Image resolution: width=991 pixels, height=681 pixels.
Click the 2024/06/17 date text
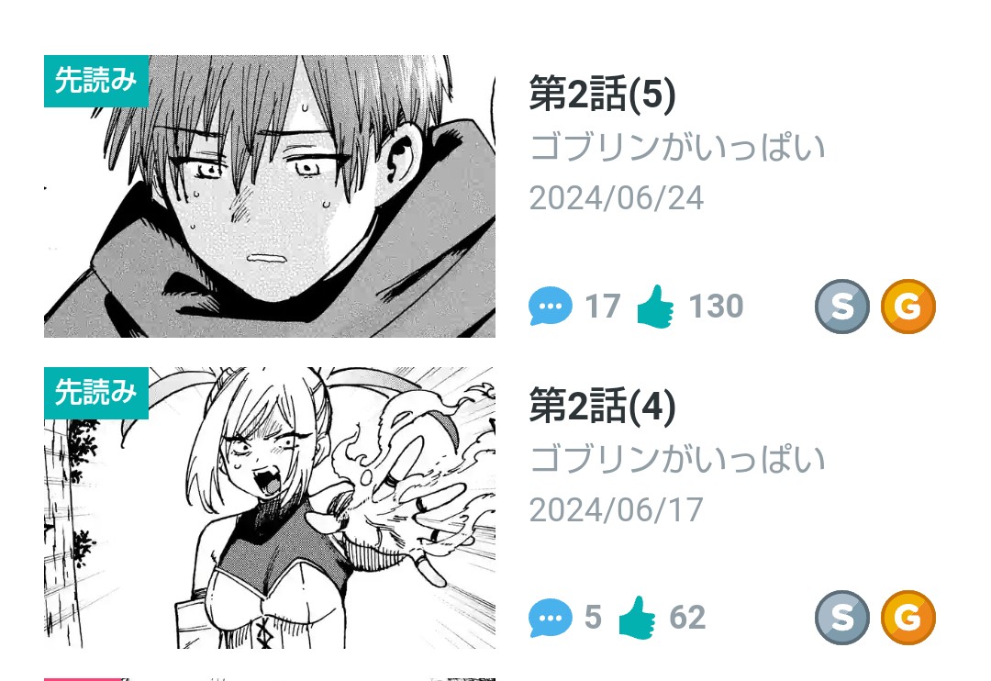point(617,509)
